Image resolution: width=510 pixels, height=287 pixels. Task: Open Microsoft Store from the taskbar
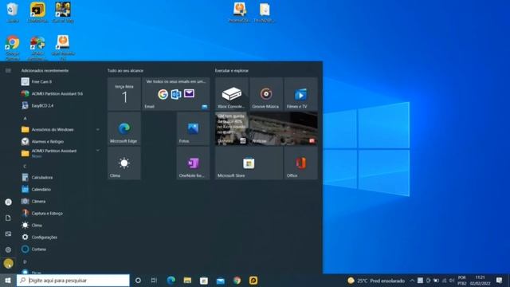pos(204,281)
